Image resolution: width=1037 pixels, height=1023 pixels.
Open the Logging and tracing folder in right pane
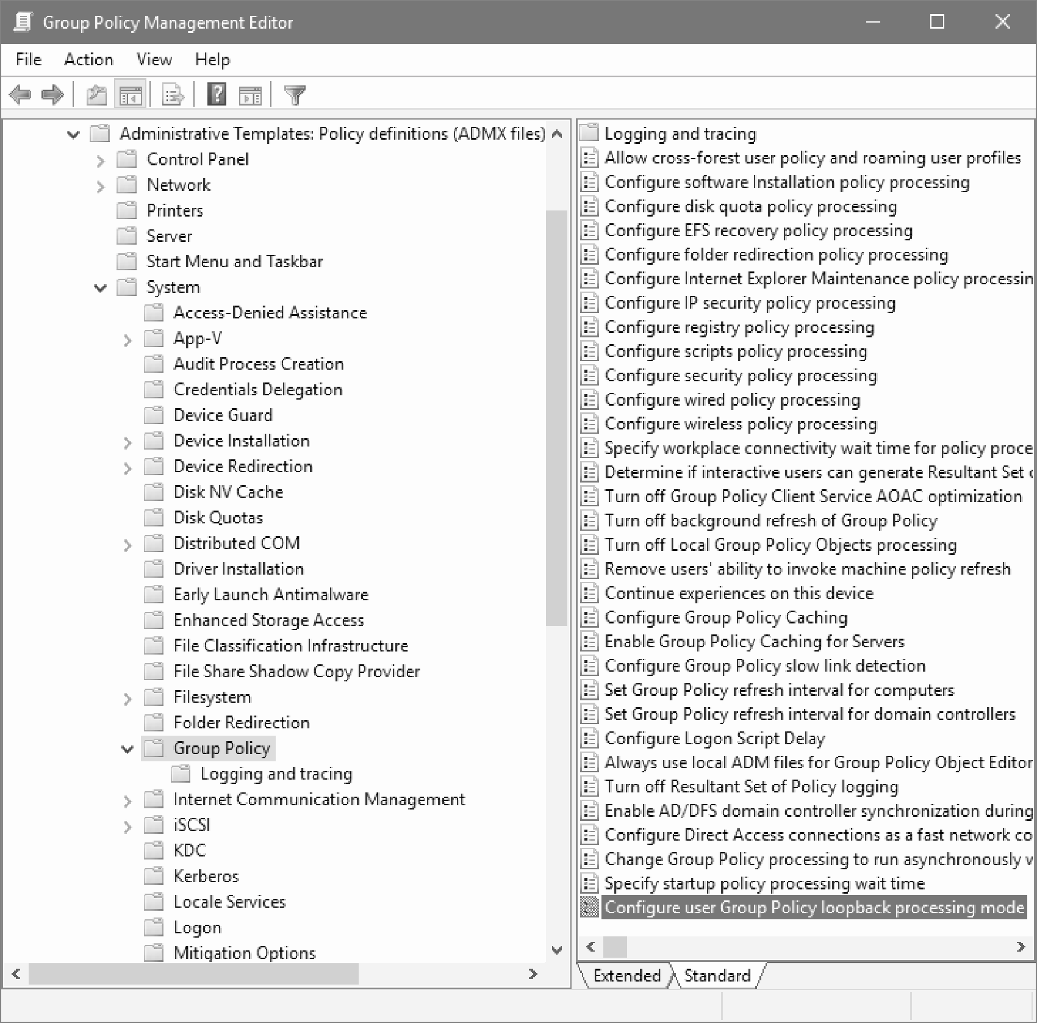coord(679,134)
